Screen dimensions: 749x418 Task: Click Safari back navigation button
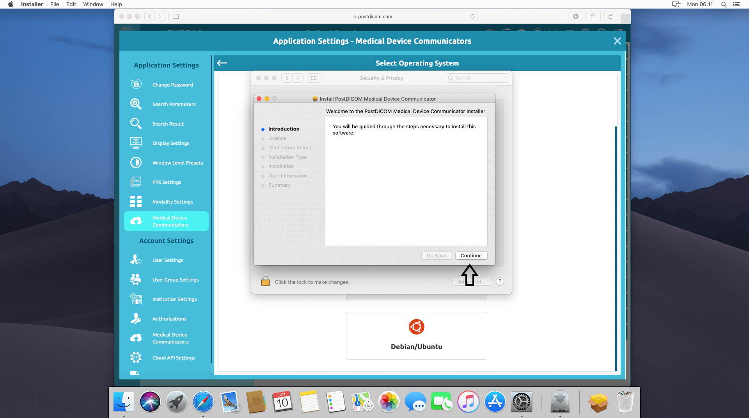pos(149,16)
